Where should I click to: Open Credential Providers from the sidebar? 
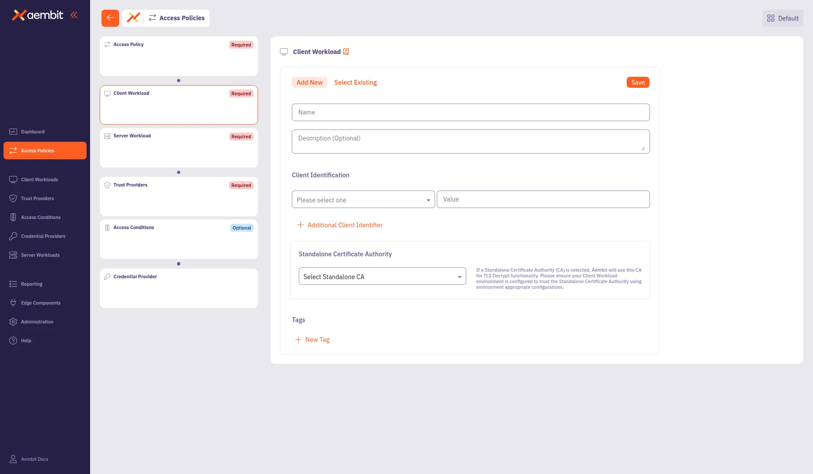(13, 236)
